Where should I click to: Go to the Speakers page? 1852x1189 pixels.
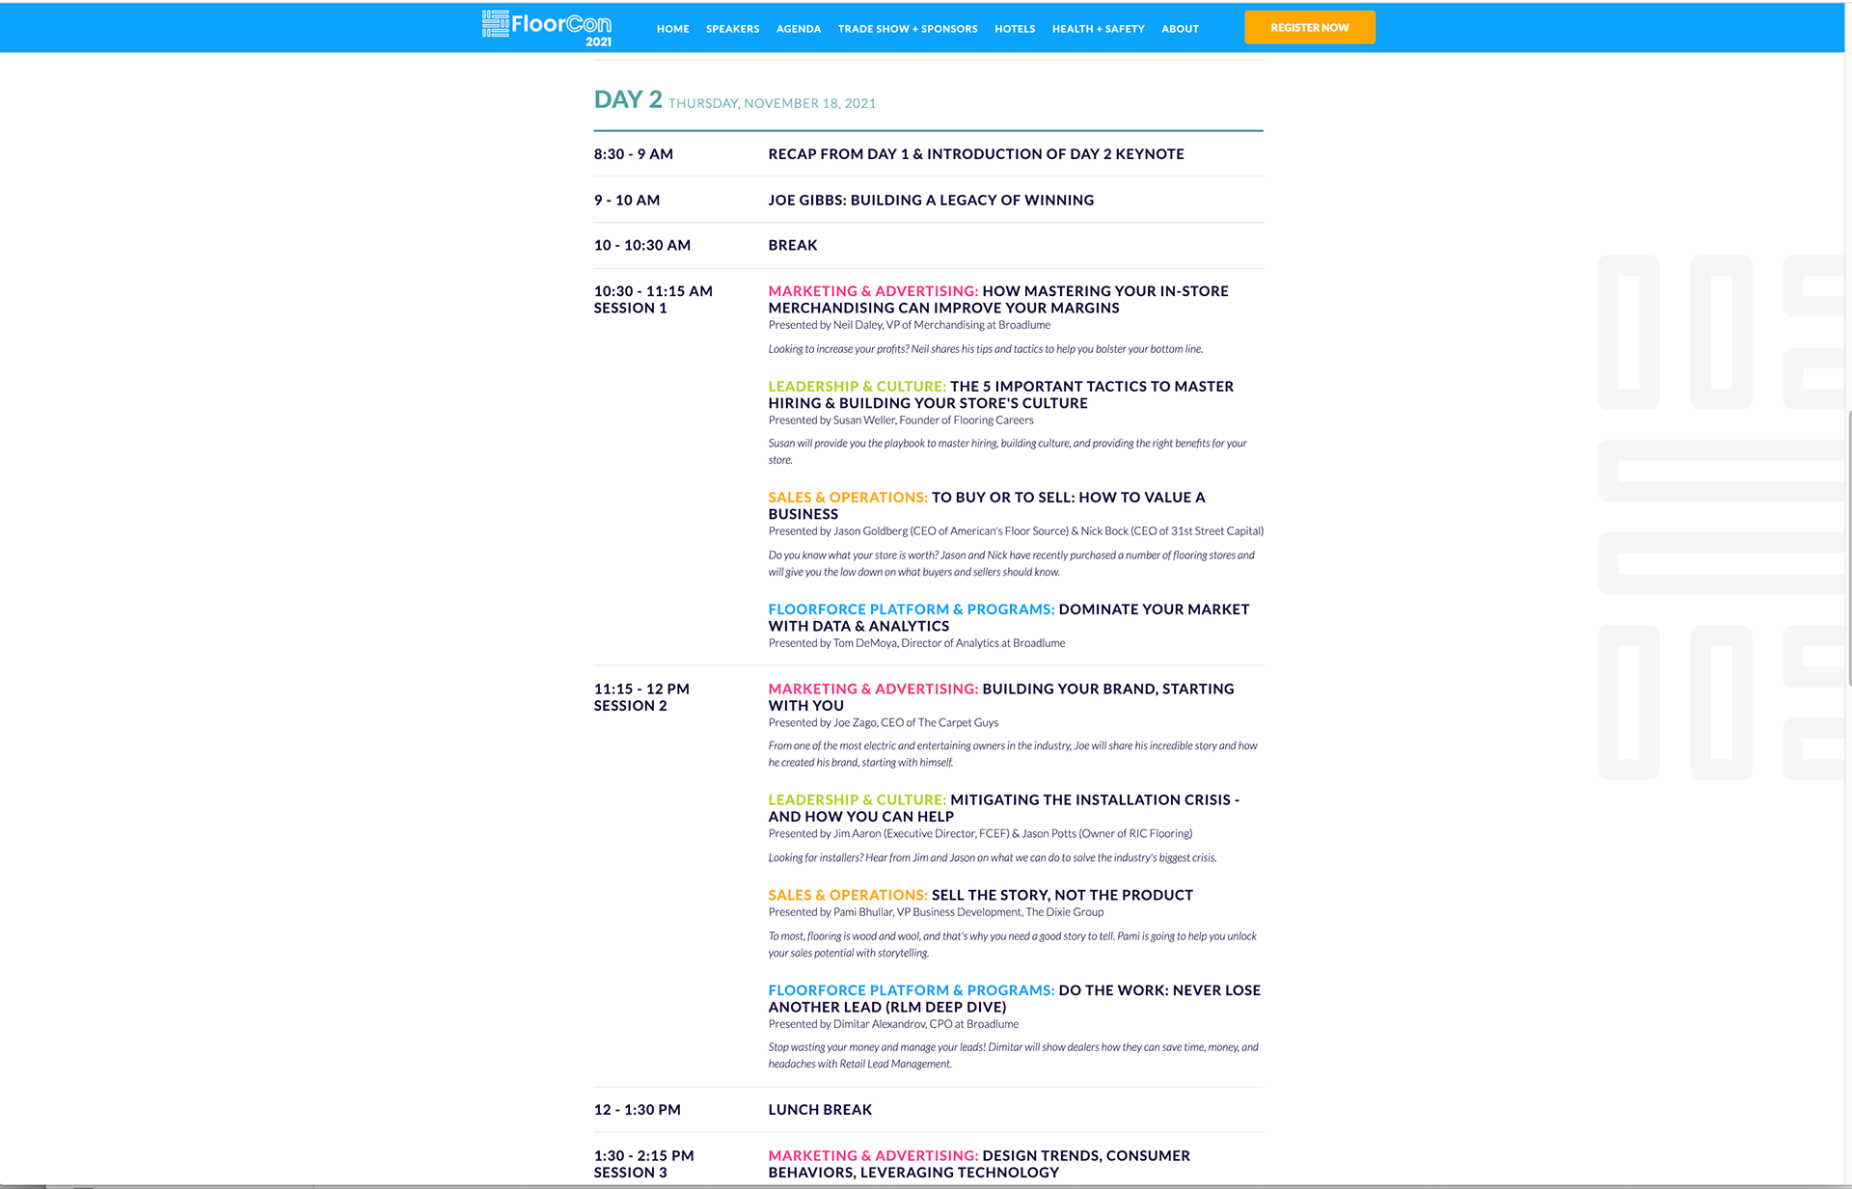(732, 29)
